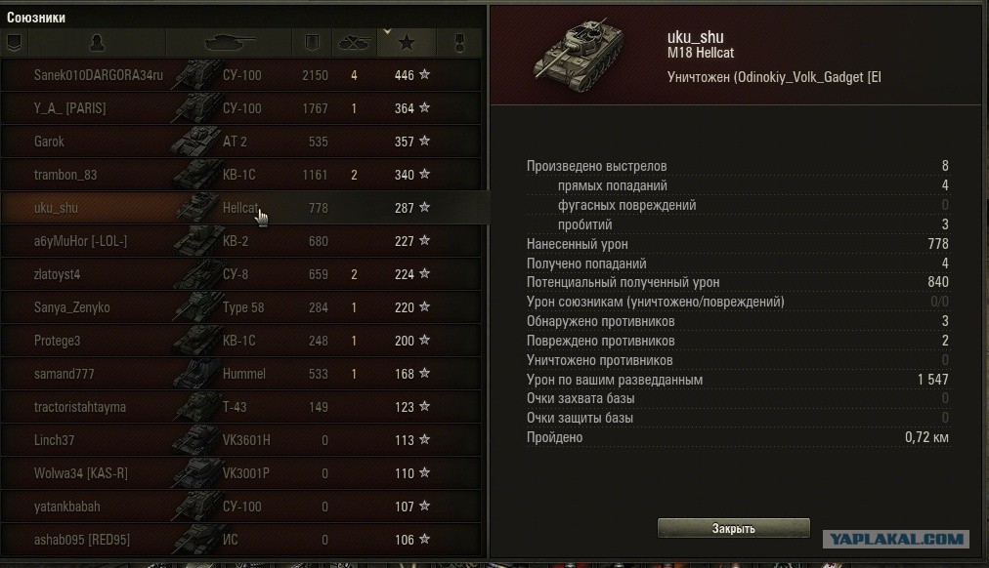Sort allies by experience star icon
The height and width of the screenshot is (568, 989).
407,43
